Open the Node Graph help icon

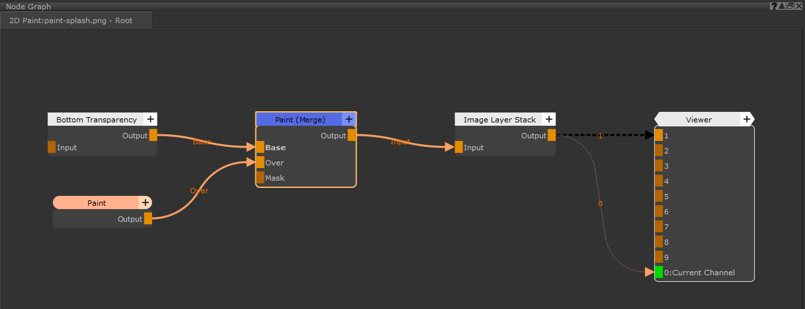pos(773,6)
